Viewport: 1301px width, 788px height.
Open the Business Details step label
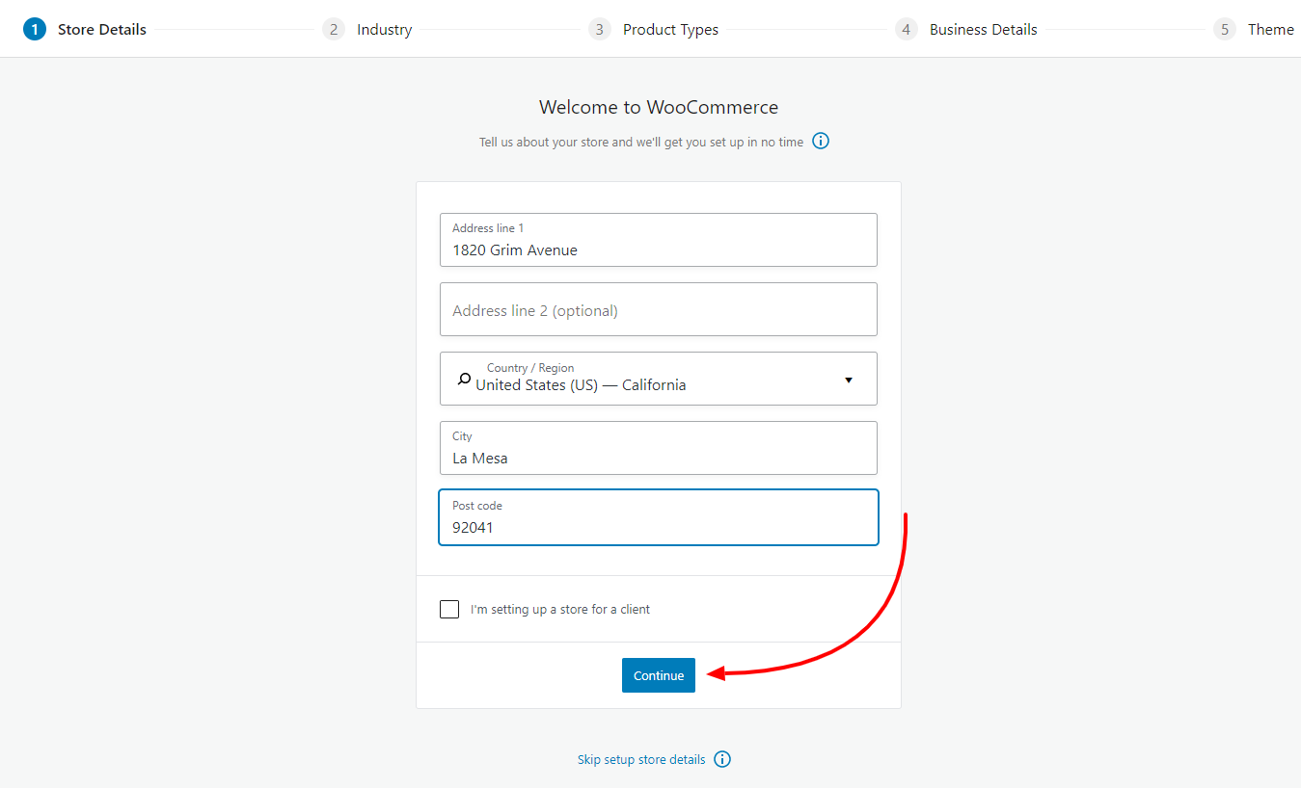point(984,29)
